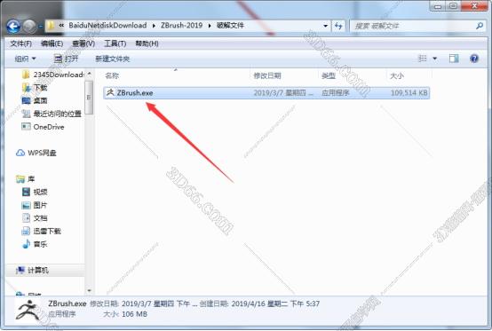Click BaiduNetdiskDownload in the address path
Viewport: 492px width, 331px height.
(107, 26)
